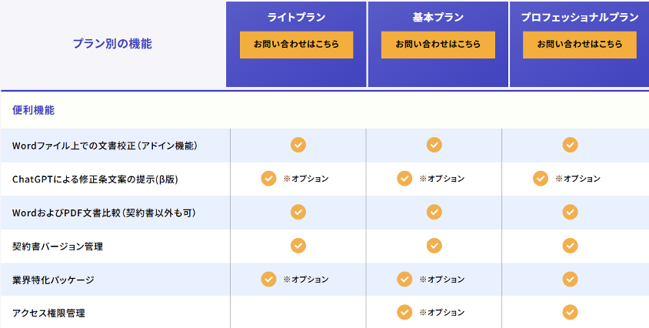649x328 pixels.
Task: Select ライトプラン checkmark in ChatGPTによる修正条文案 row
Action: pyautogui.click(x=268, y=179)
